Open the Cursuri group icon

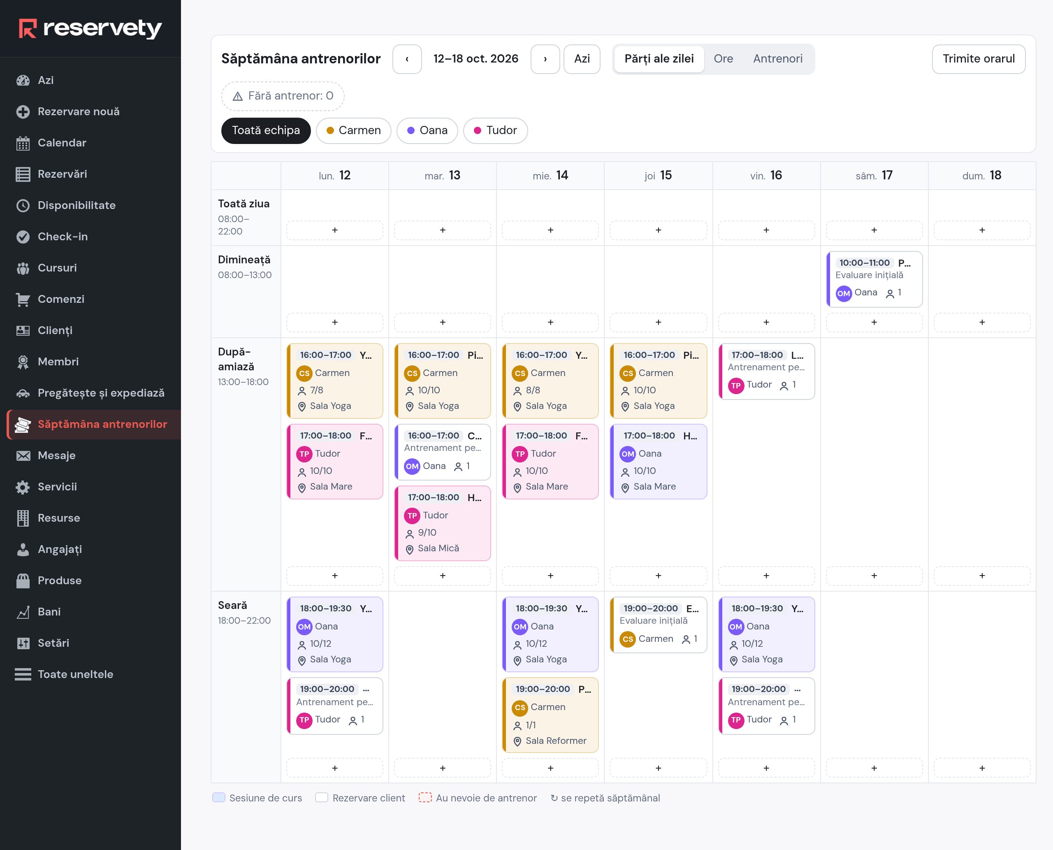[x=23, y=268]
